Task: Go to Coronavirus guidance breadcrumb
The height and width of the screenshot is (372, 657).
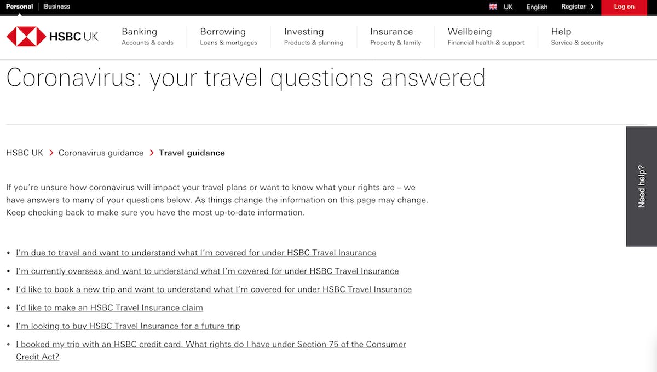Action: click(101, 153)
